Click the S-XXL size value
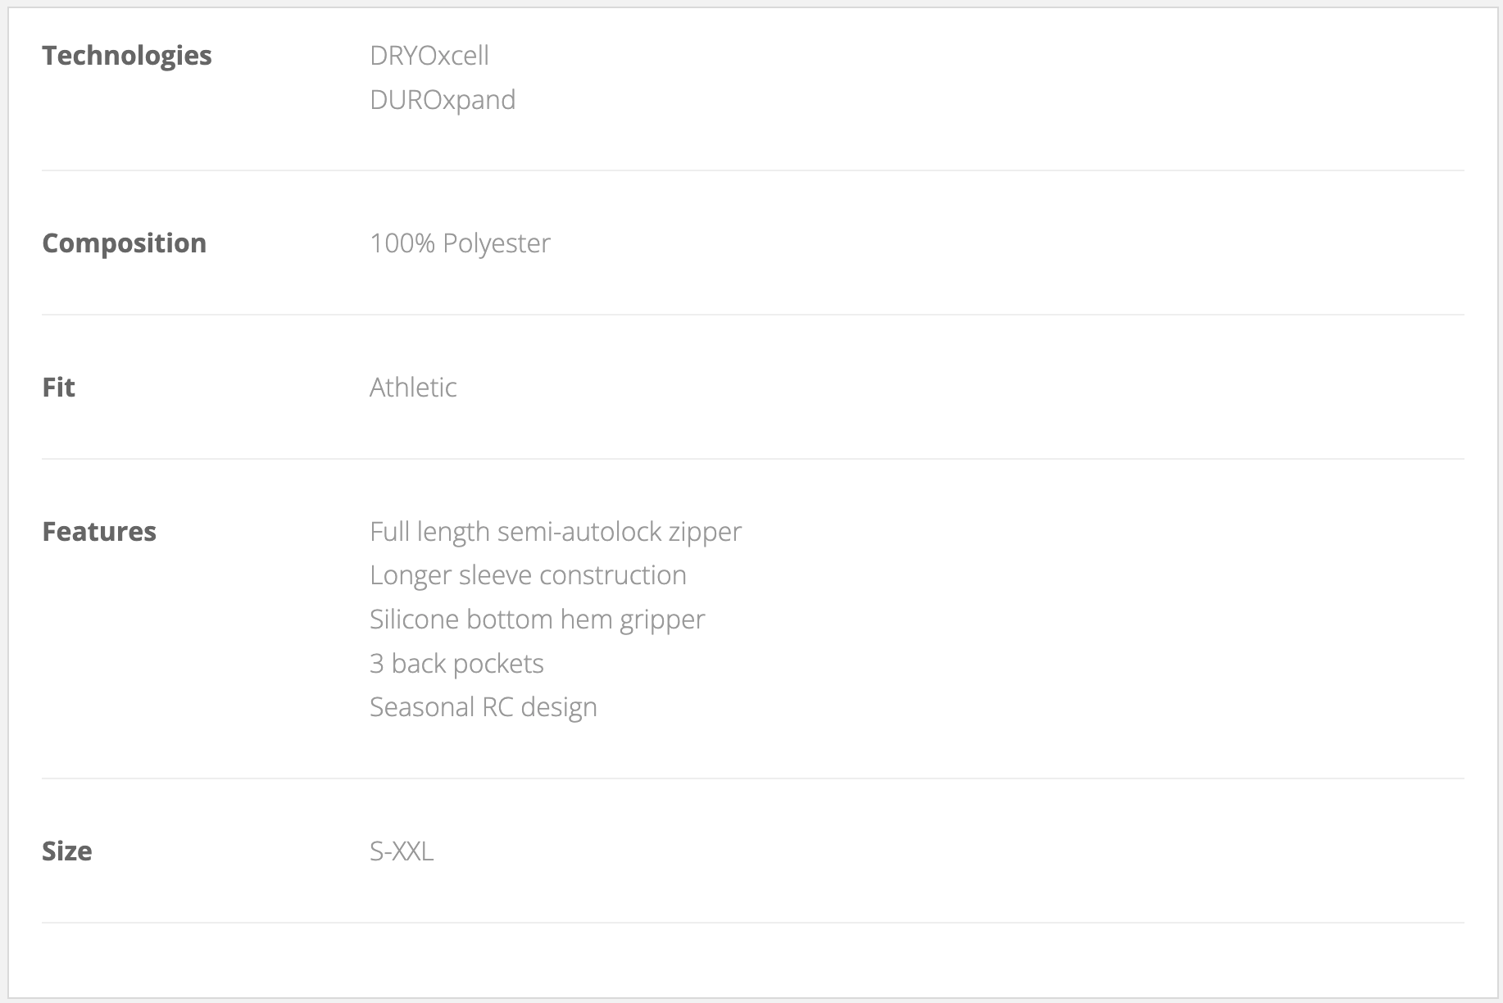 (402, 851)
